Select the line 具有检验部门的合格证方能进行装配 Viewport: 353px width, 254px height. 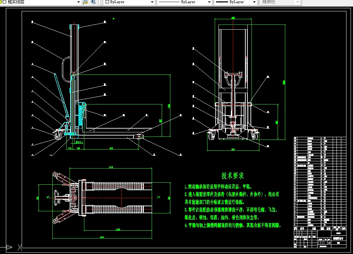point(215,202)
